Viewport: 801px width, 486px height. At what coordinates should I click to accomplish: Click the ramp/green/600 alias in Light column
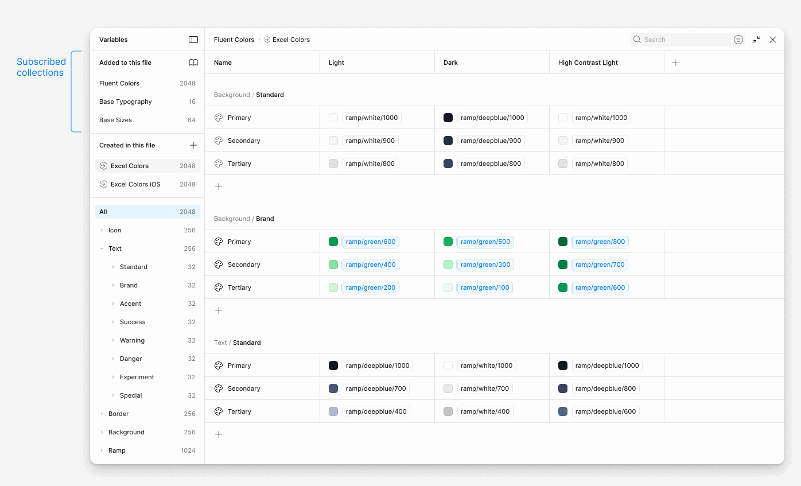371,242
